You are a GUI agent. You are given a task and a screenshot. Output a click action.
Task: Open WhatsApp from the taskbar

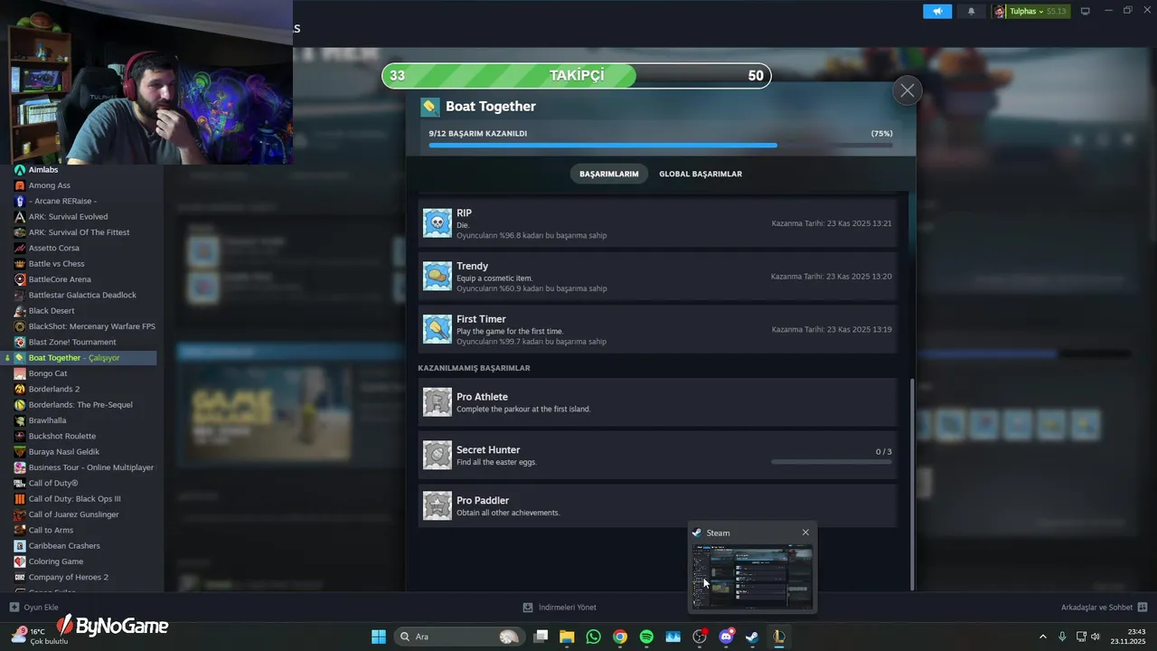593,637
